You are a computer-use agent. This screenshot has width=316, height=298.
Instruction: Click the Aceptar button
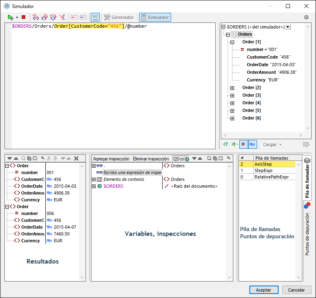click(x=264, y=290)
